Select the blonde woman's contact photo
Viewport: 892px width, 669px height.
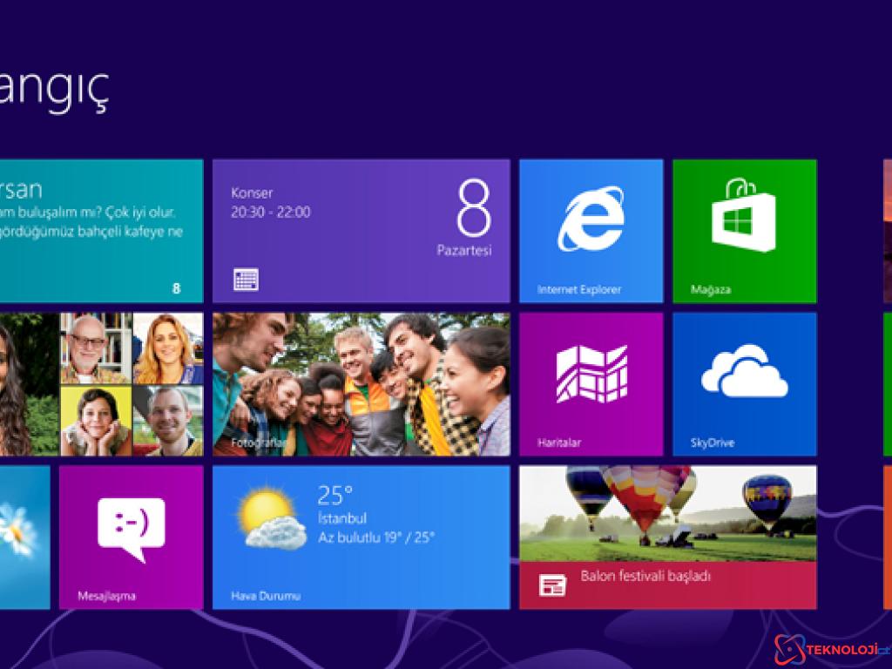(x=168, y=348)
